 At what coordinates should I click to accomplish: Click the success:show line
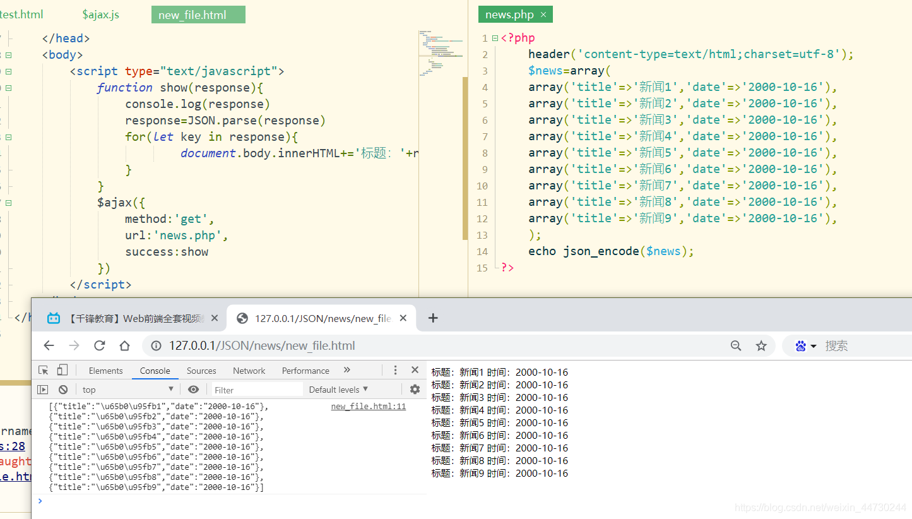167,252
